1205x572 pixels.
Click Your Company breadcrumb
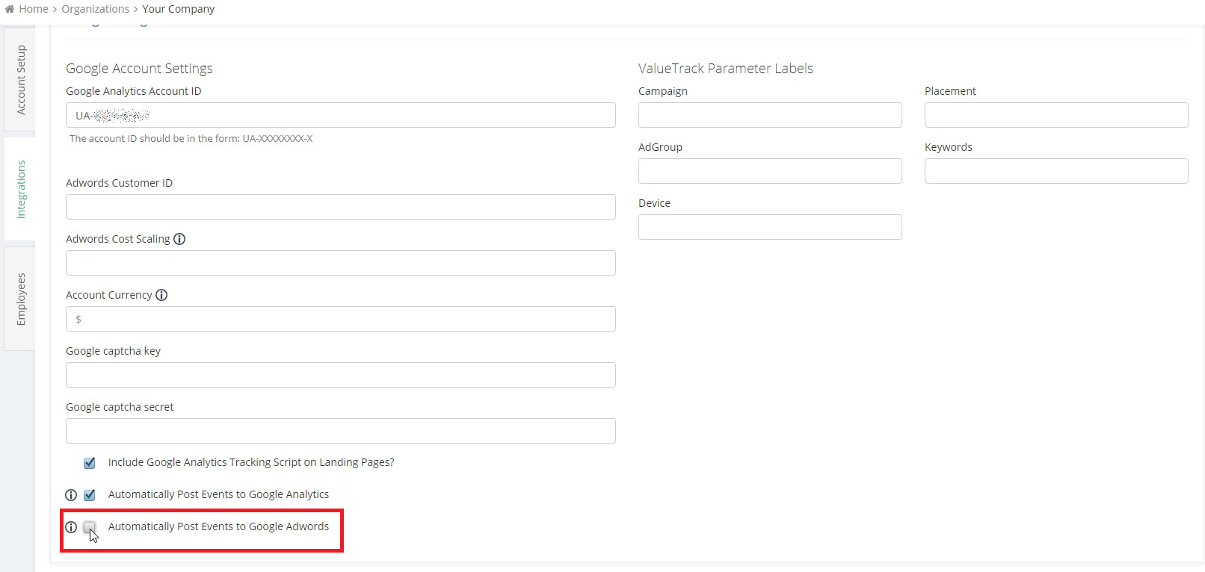179,9
